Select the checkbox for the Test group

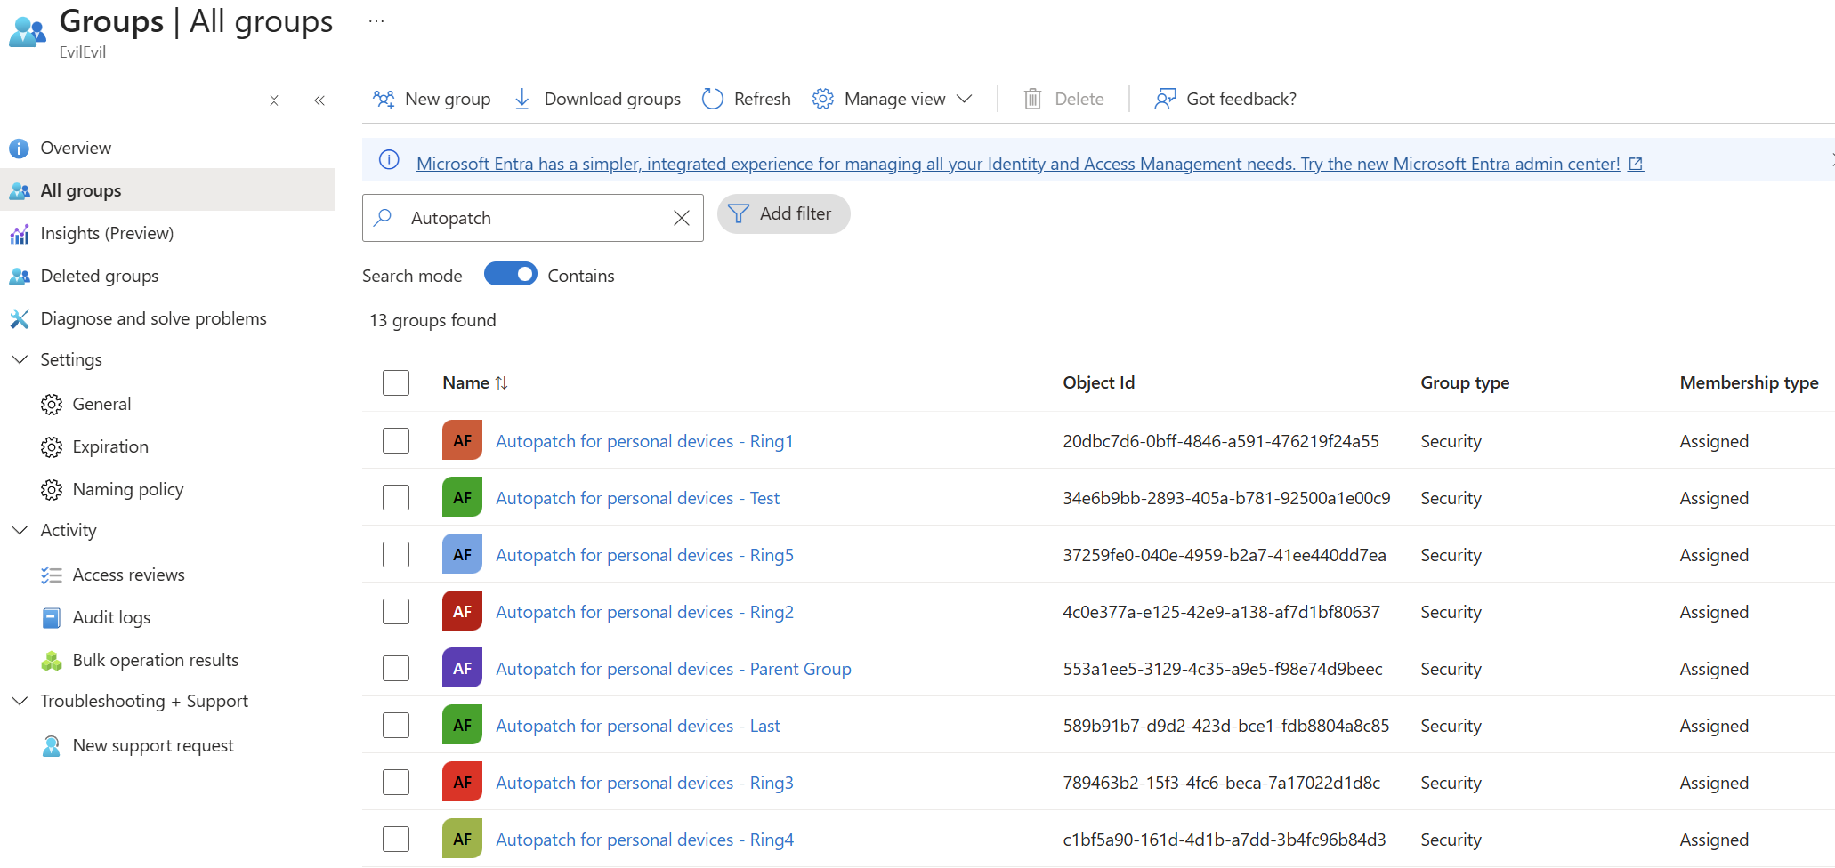396,497
